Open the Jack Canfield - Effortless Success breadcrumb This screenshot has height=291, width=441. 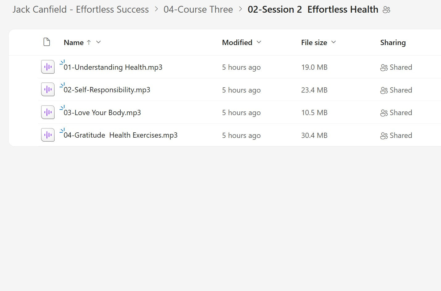click(x=80, y=10)
